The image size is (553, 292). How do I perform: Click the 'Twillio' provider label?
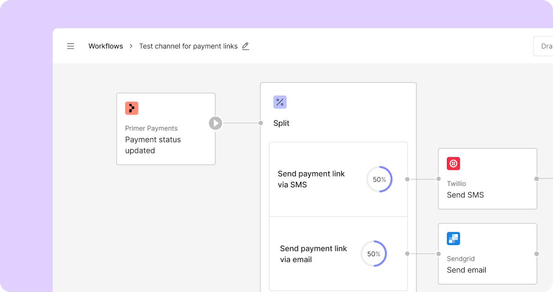click(457, 184)
